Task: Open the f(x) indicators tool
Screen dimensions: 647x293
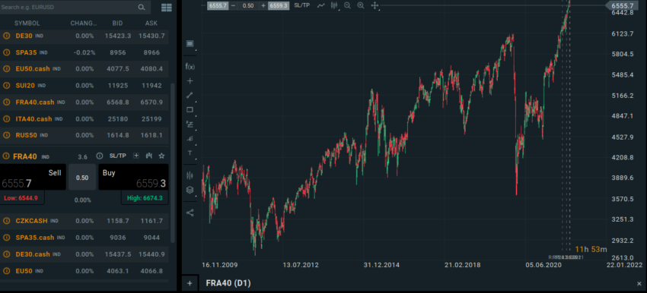Action: (190, 66)
